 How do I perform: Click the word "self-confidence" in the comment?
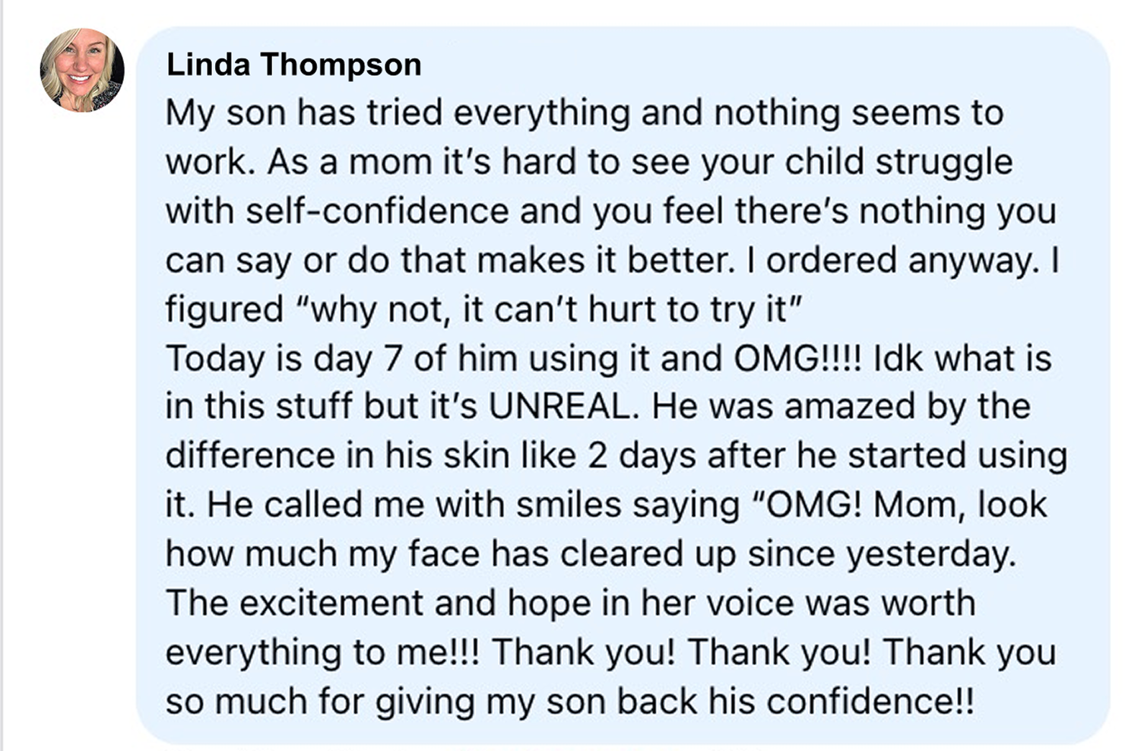377,211
